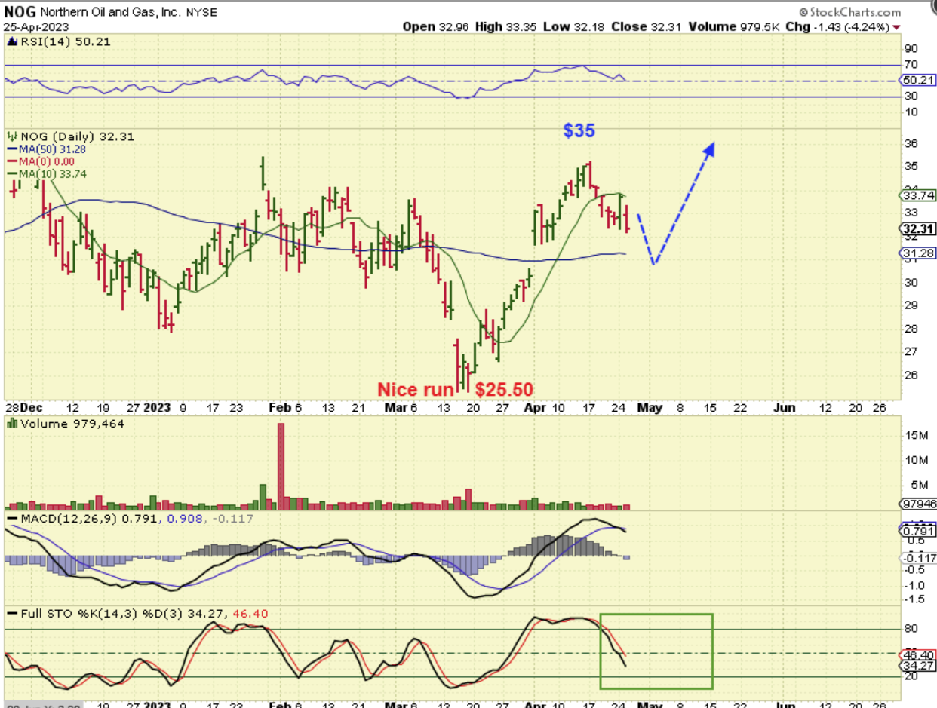Click the 28Dec label on price panel date axis
The height and width of the screenshot is (708, 937).
24,407
